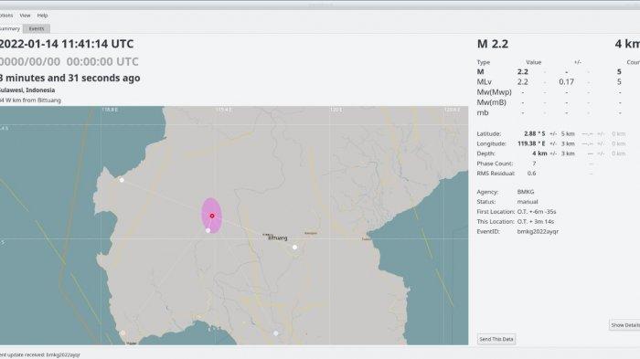Screen dimensions: 640x359
Task: Click the Longitude value 119.38 ° E
Action: (x=531, y=143)
